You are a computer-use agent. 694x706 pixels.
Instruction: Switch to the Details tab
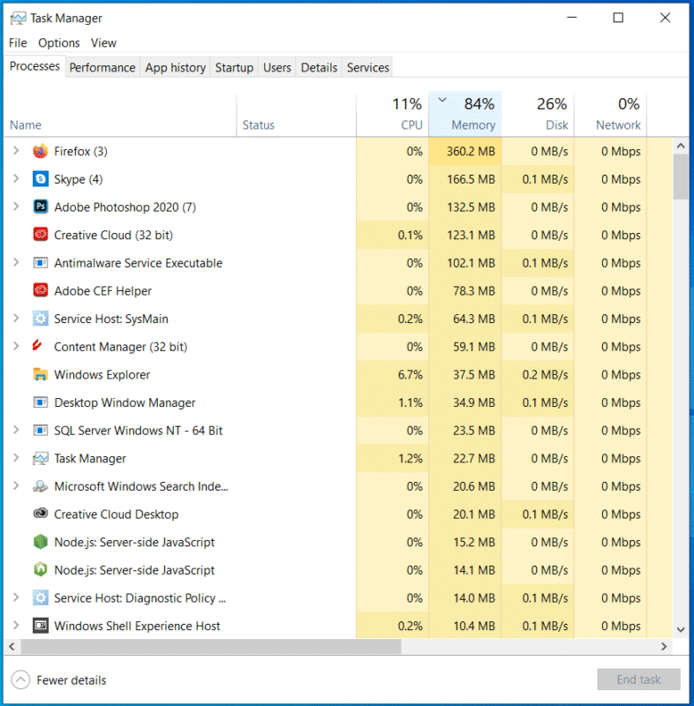pyautogui.click(x=319, y=68)
